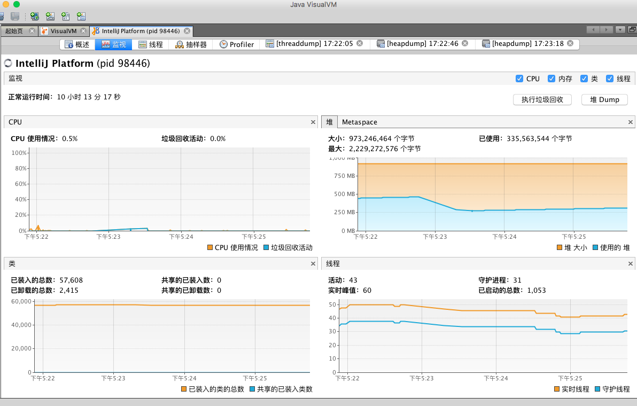
Task: Click the 抽样器 sampler icon
Action: [x=179, y=44]
